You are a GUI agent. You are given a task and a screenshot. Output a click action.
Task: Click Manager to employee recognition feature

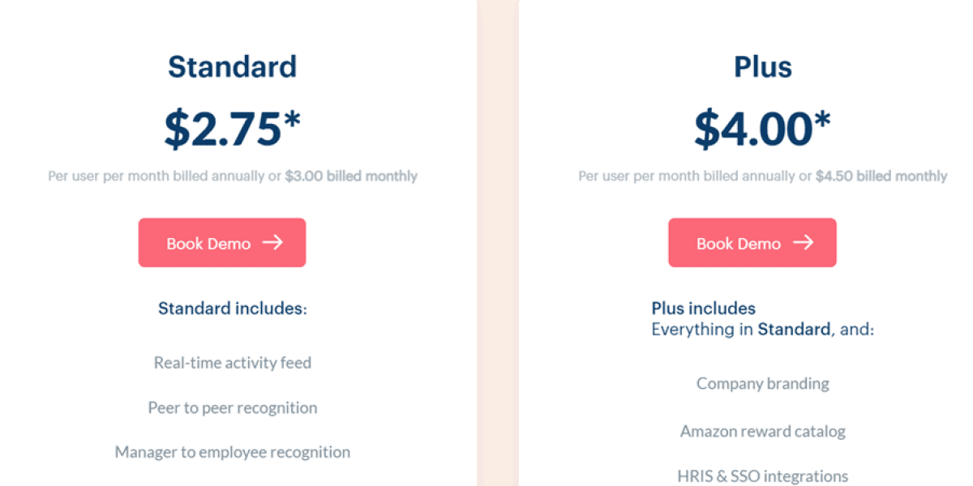pos(233,452)
